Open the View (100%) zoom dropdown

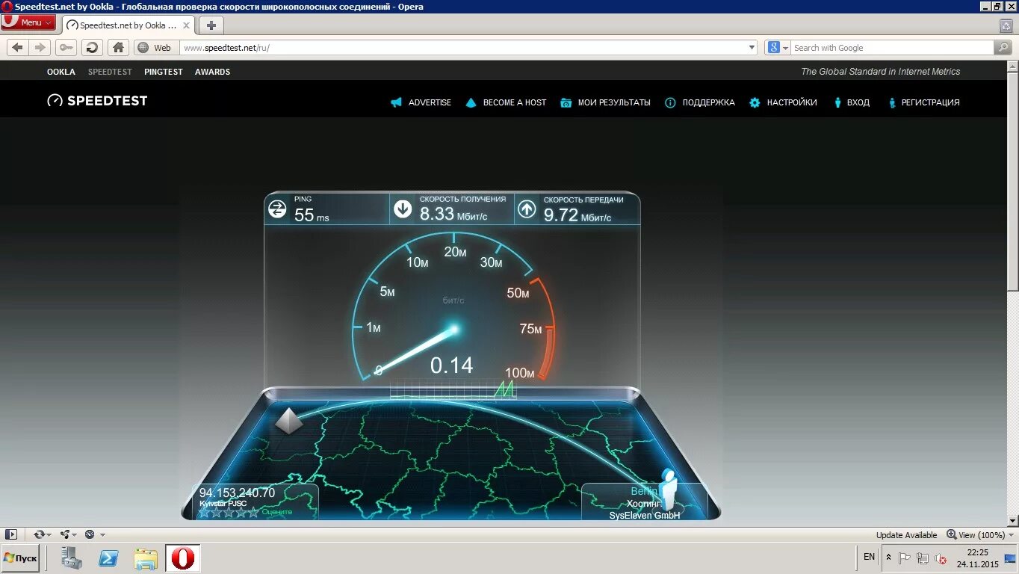click(980, 535)
